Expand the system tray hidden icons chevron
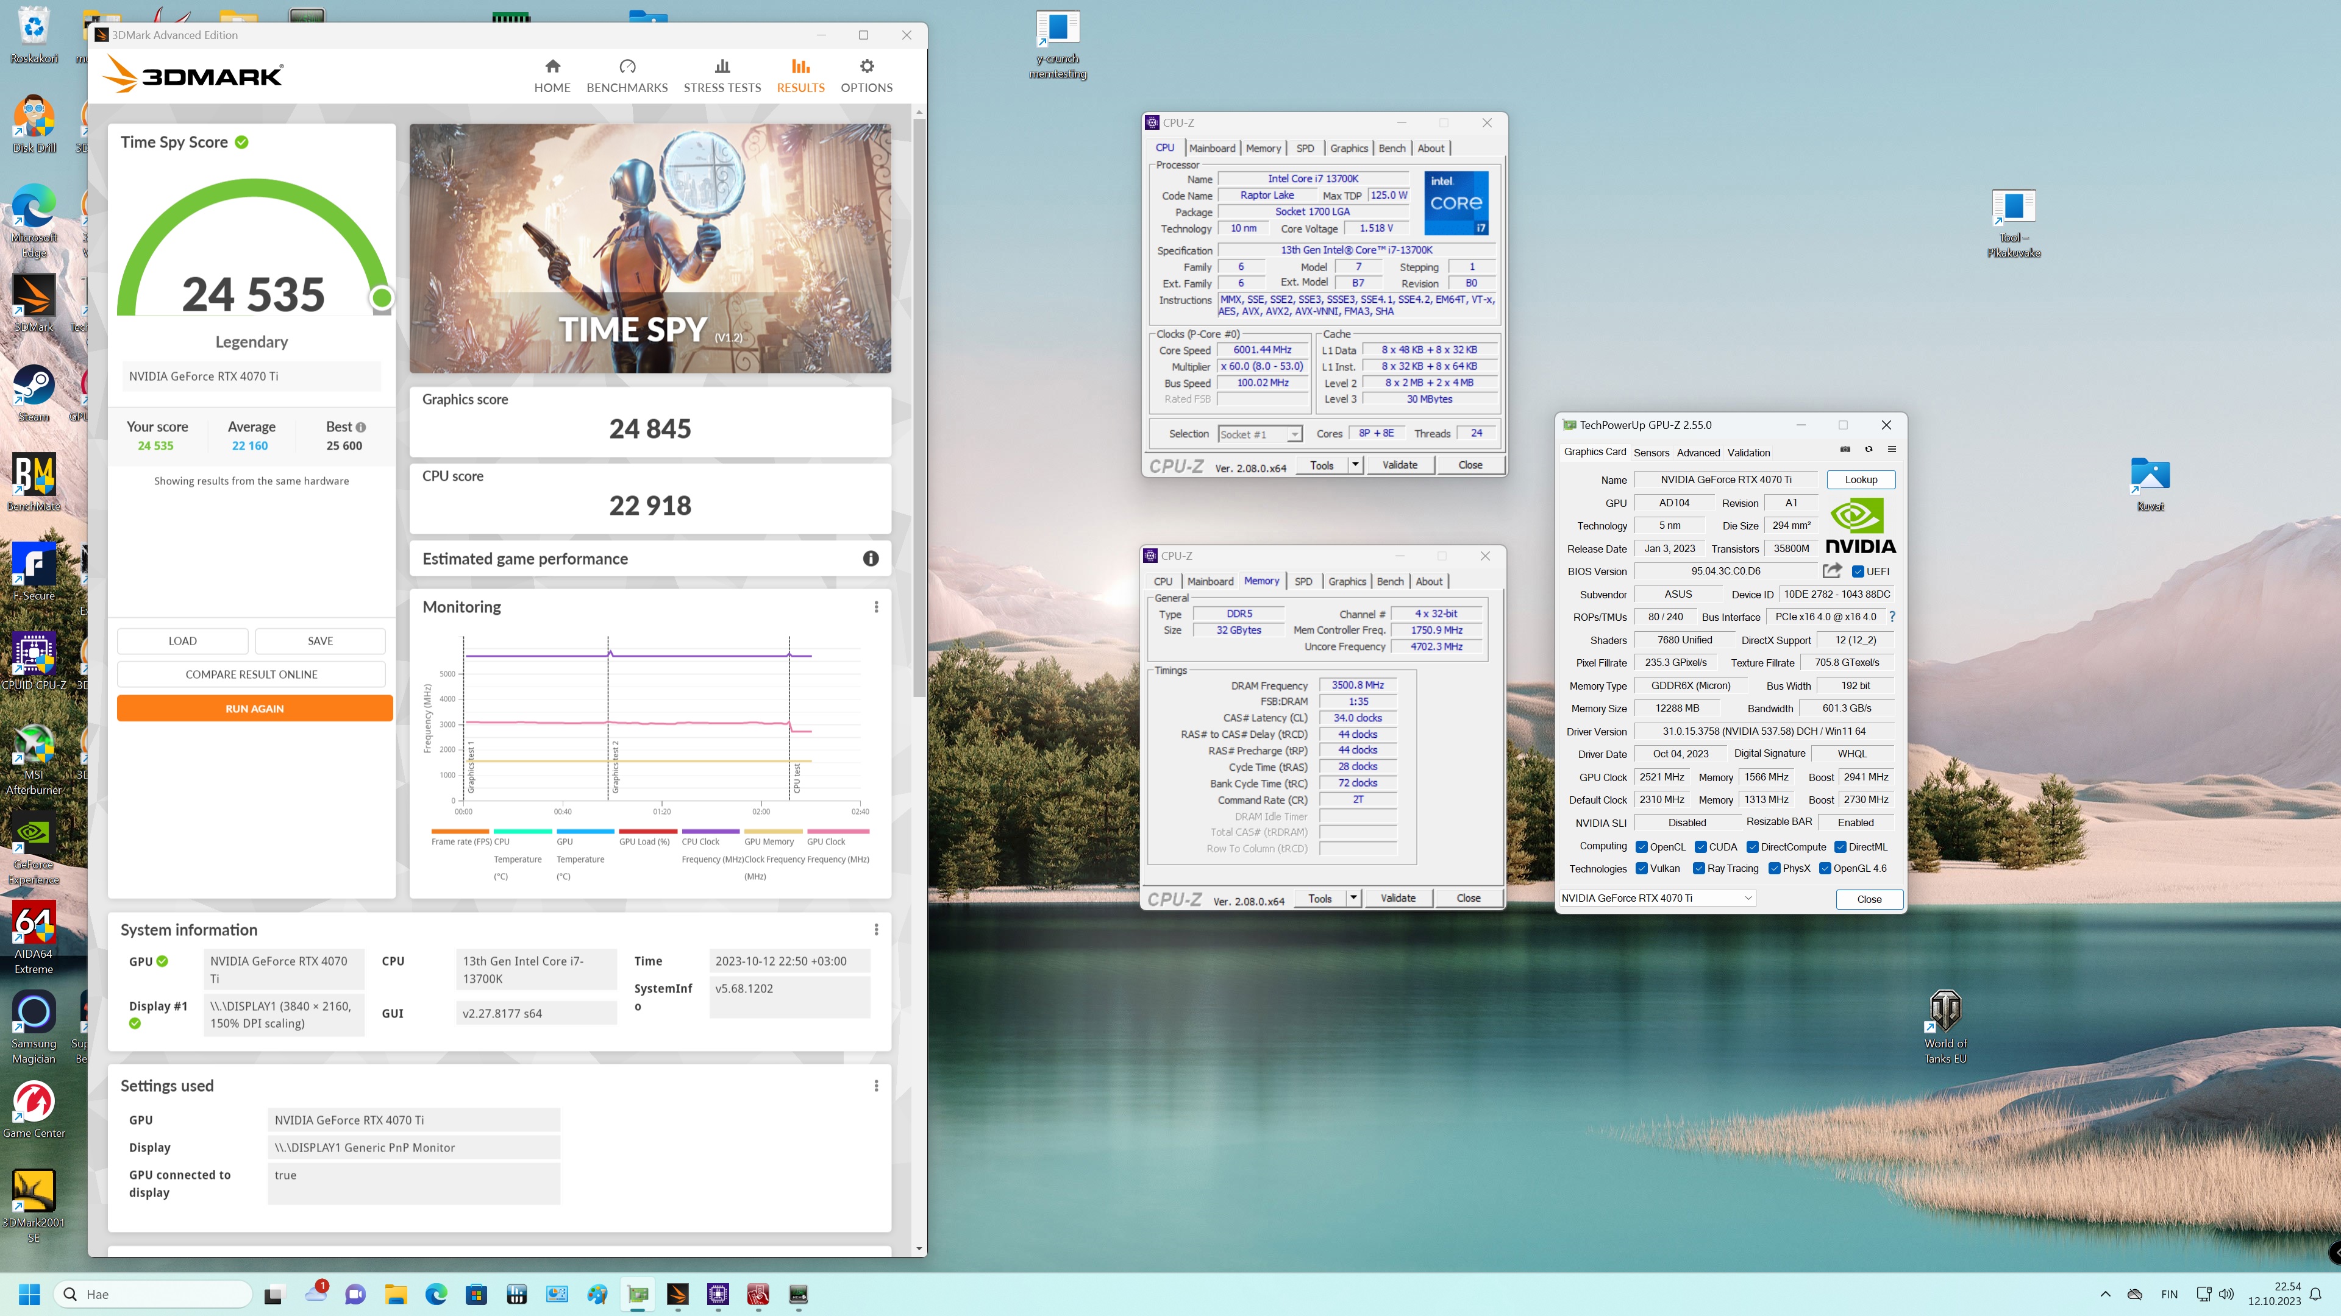The width and height of the screenshot is (2341, 1316). (x=2106, y=1294)
